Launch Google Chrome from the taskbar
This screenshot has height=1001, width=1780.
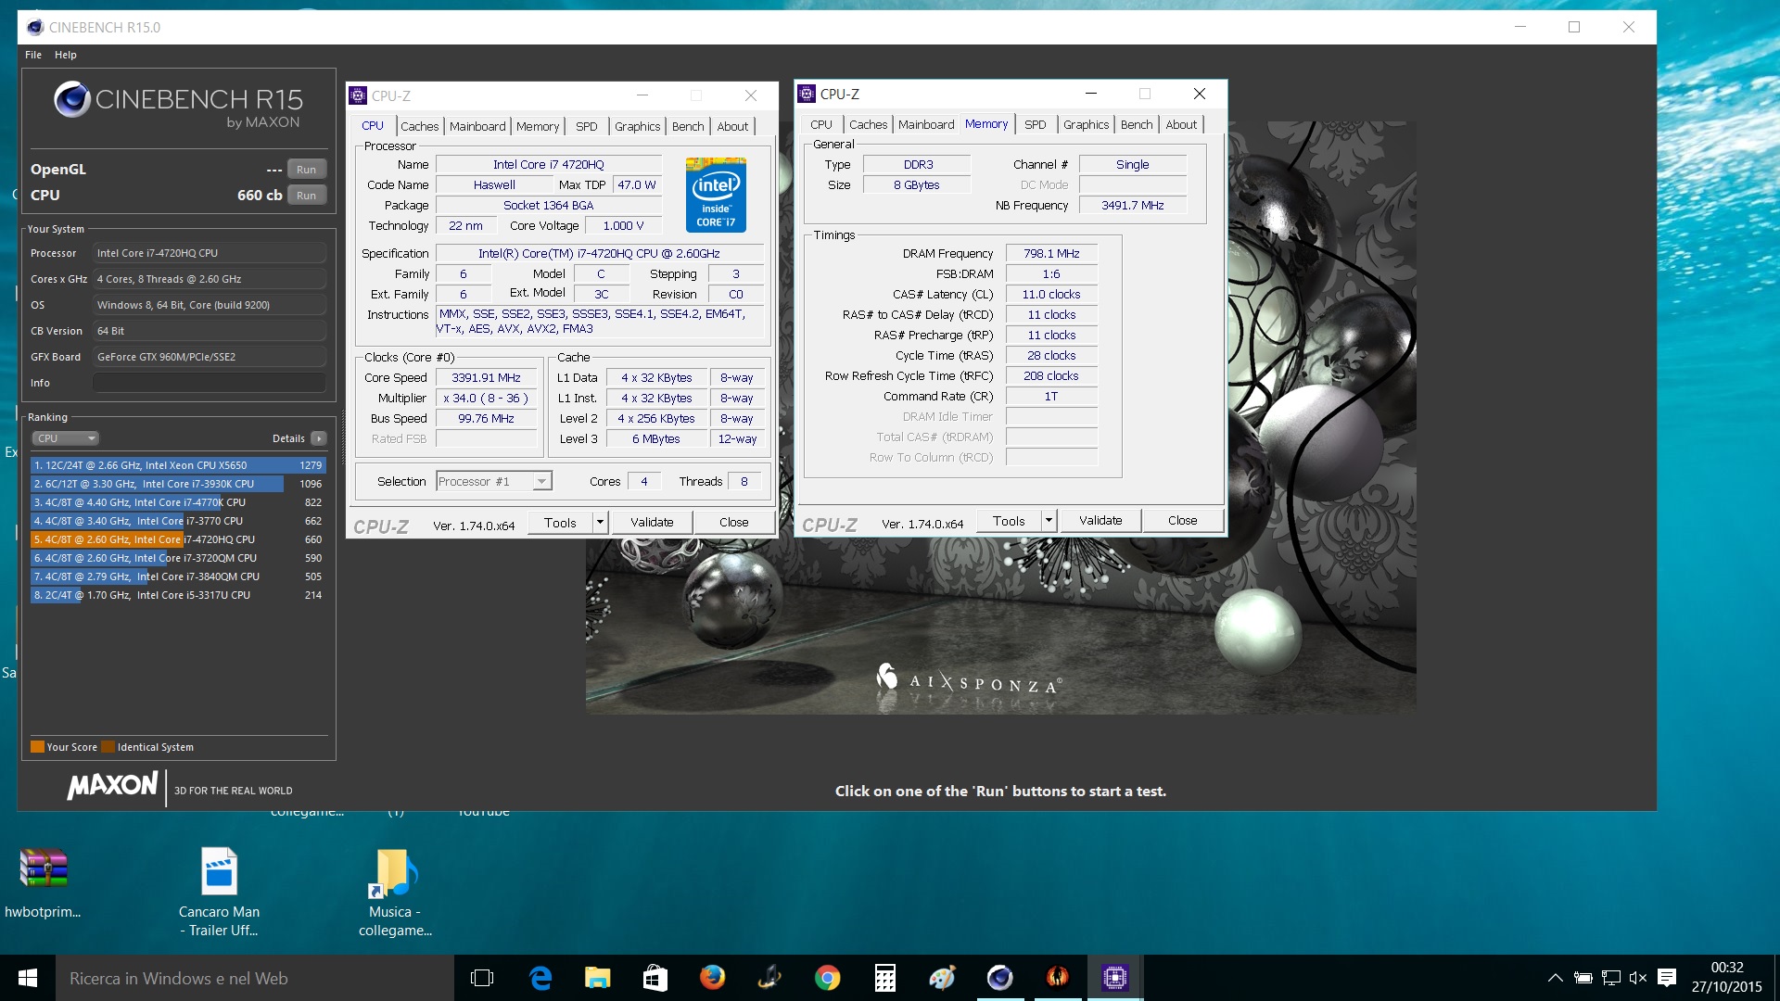tap(827, 978)
